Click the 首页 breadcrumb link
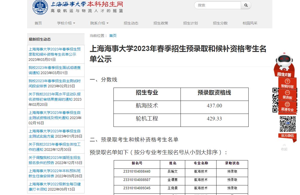 (113, 36)
